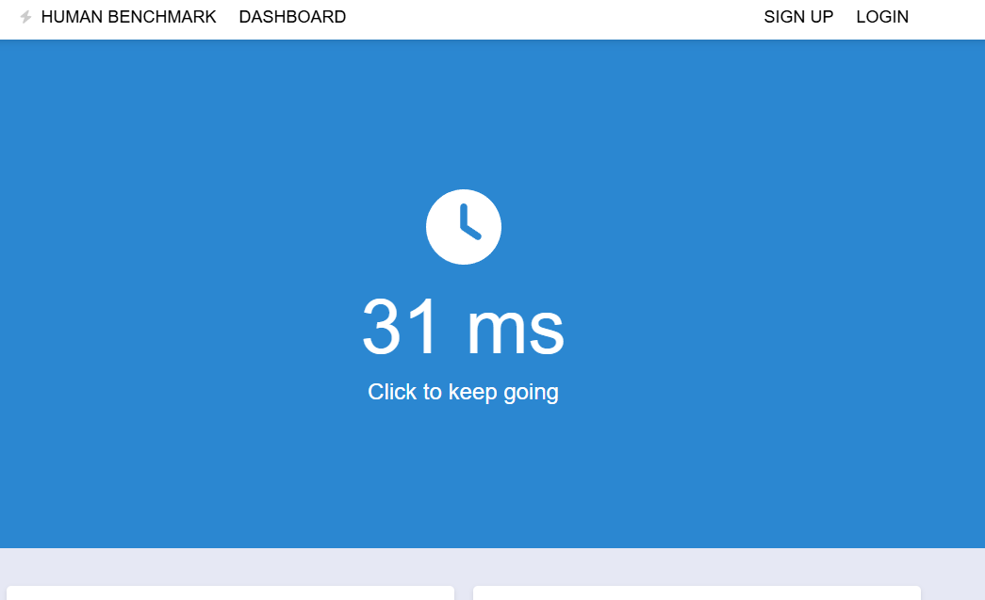Go to the DASHBOARD page
985x600 pixels.
coord(292,17)
